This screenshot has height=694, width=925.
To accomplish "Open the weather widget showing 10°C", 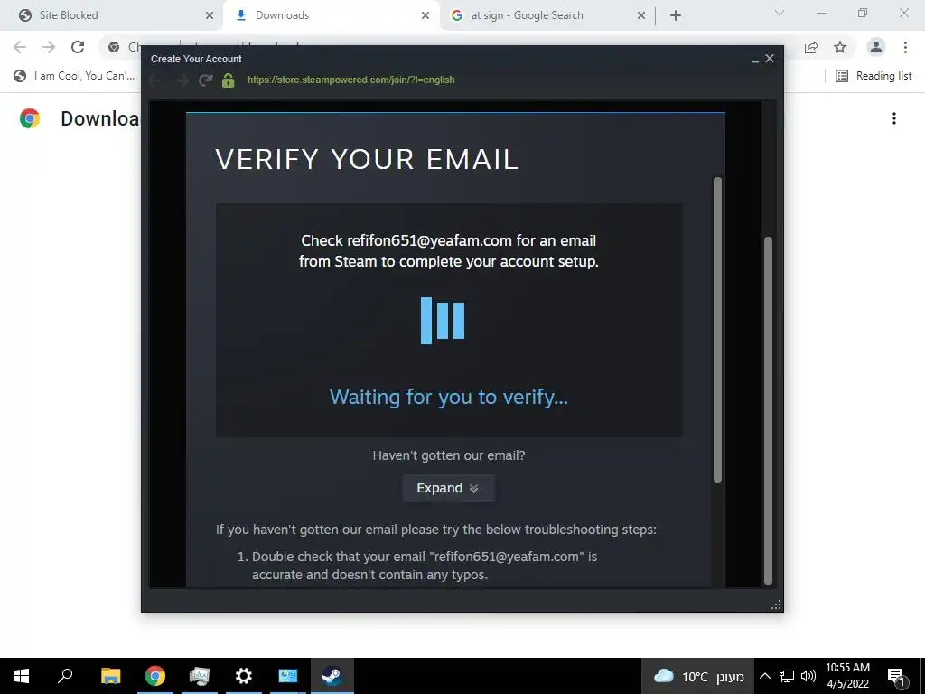I will click(698, 676).
